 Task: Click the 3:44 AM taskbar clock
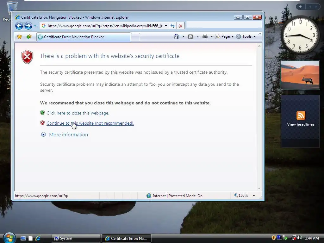click(312, 238)
